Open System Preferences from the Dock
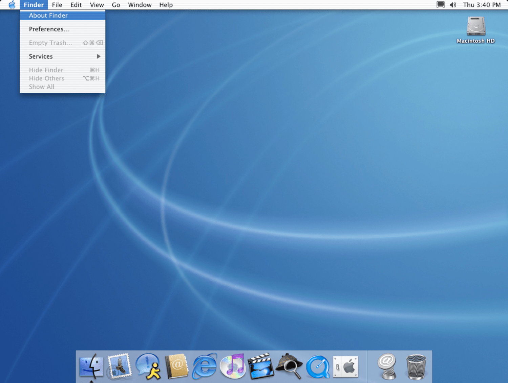508x383 pixels. [x=345, y=366]
